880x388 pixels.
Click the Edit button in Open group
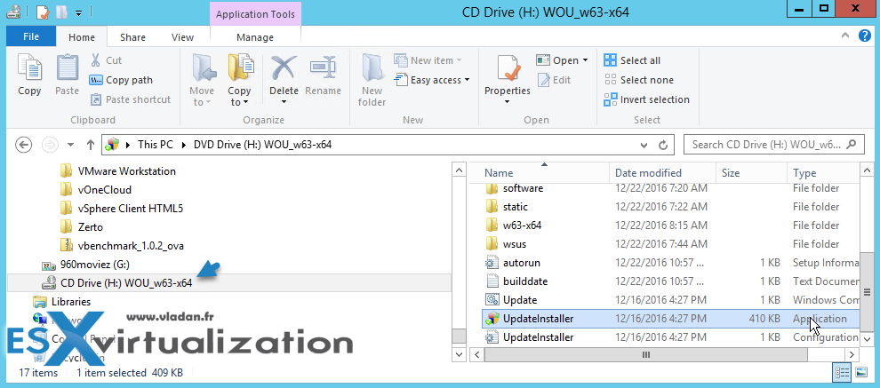coord(554,80)
